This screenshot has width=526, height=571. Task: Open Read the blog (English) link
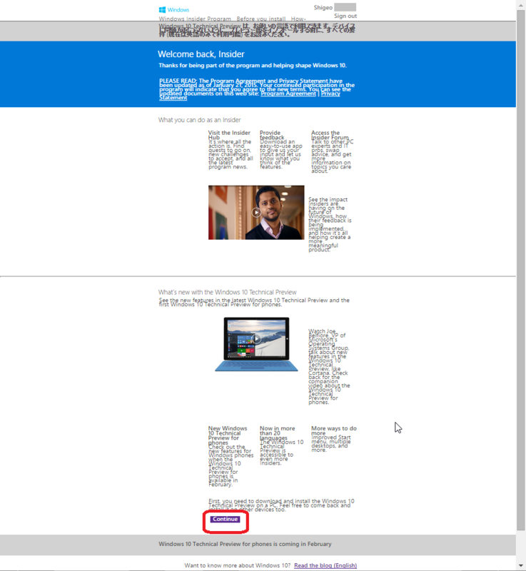click(325, 565)
